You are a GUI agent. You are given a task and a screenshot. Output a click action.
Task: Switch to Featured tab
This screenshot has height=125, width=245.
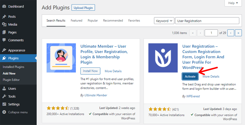[76, 20]
